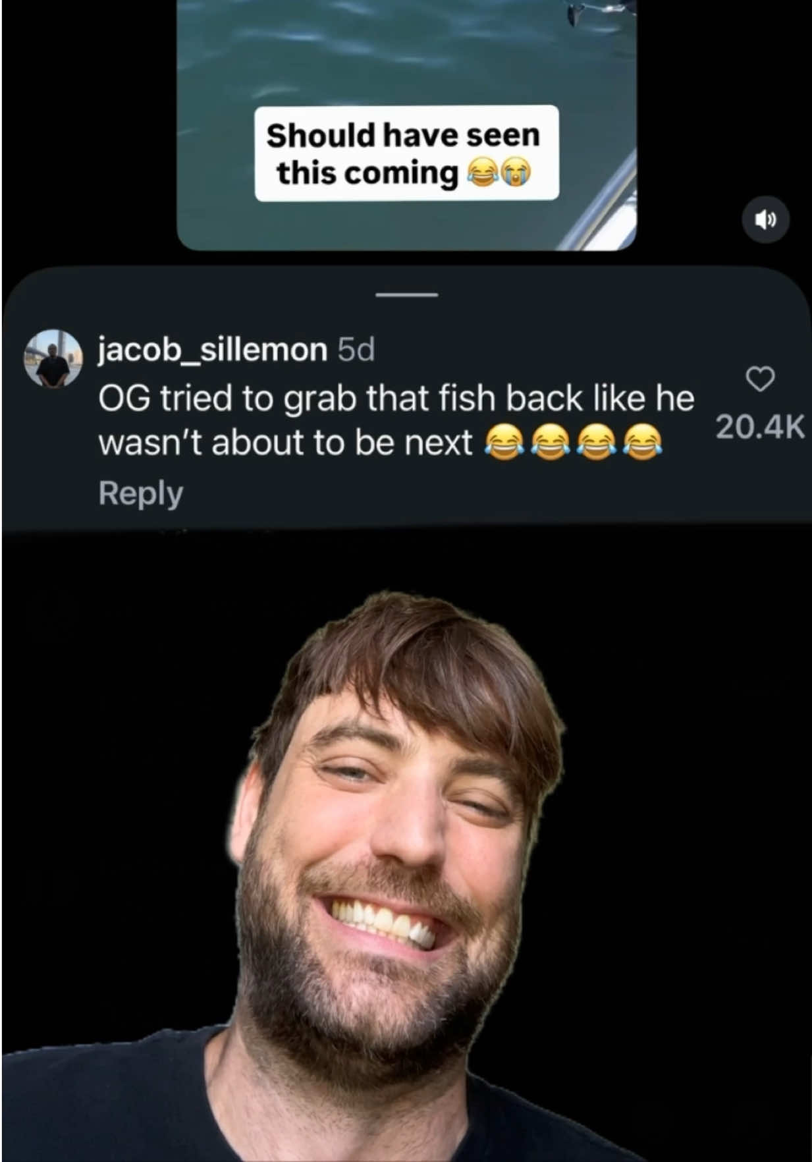
Task: View the 20.4K likes count
Action: tap(760, 428)
